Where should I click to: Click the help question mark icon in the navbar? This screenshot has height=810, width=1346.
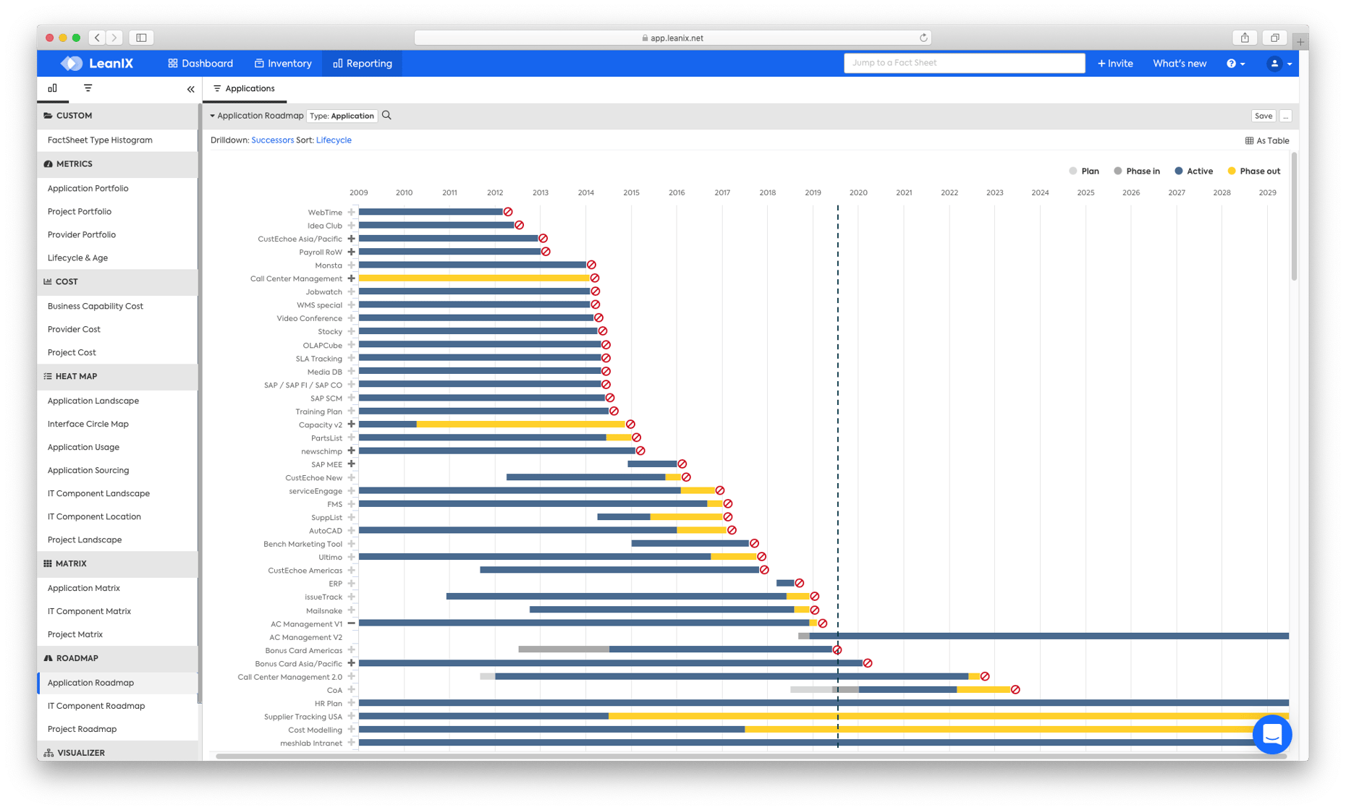coord(1232,63)
